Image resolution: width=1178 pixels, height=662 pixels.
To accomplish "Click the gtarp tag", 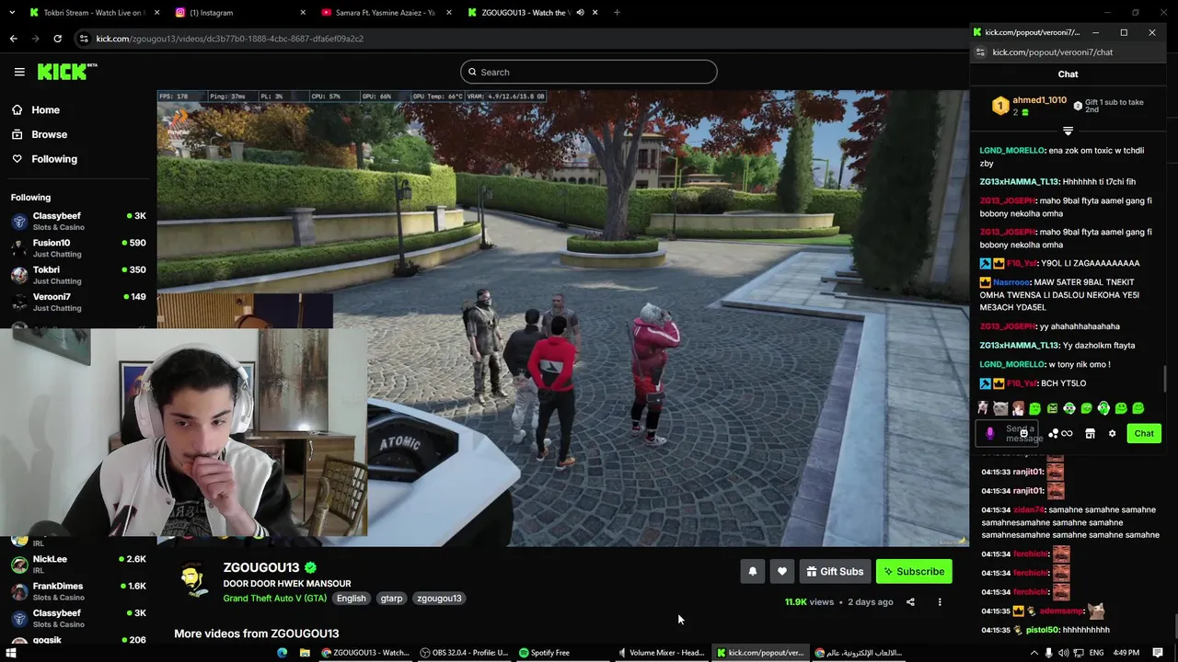I will pos(391,598).
